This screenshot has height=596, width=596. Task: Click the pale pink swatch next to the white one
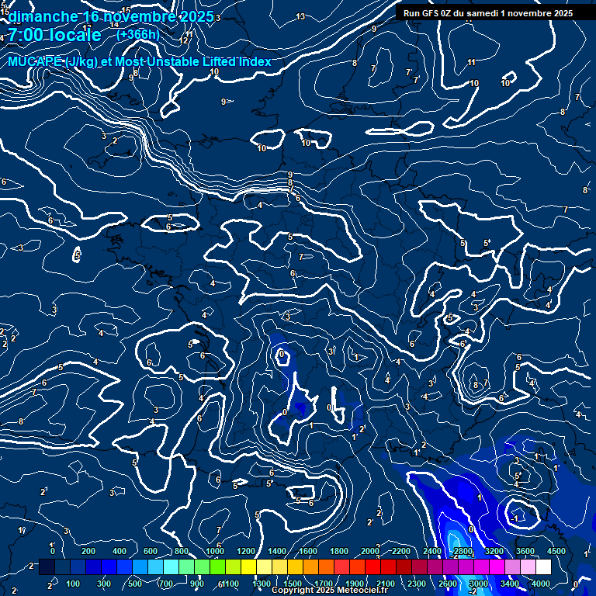point(528,567)
